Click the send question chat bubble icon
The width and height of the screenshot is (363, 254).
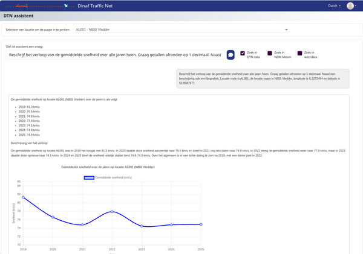[x=231, y=55]
